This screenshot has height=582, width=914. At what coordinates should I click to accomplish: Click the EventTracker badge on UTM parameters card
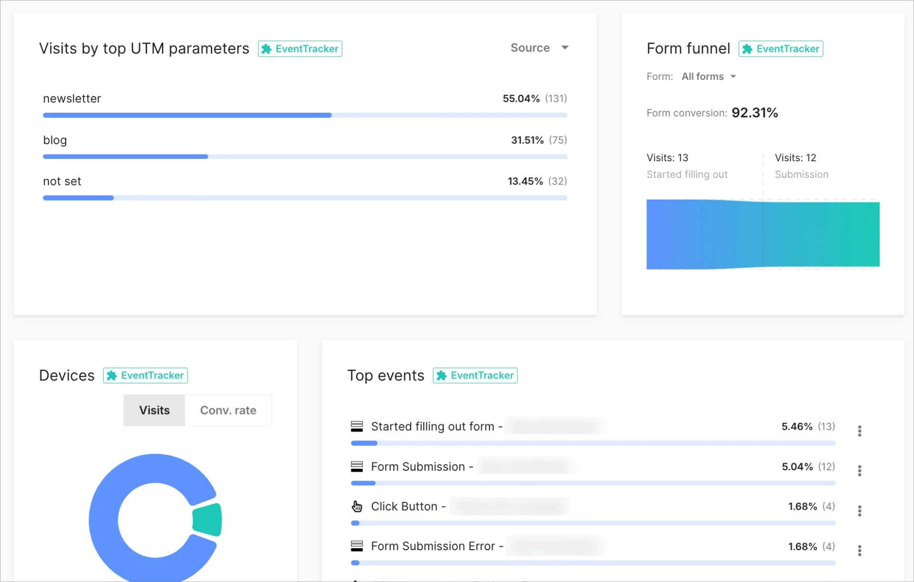tap(299, 48)
